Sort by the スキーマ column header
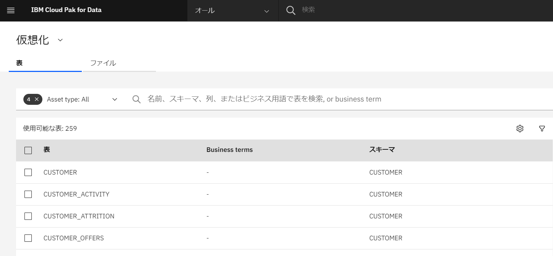Image resolution: width=553 pixels, height=256 pixels. point(382,150)
